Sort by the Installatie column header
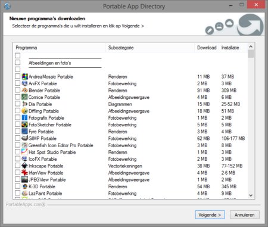Viewport: 268px width, 227px height. (233, 48)
